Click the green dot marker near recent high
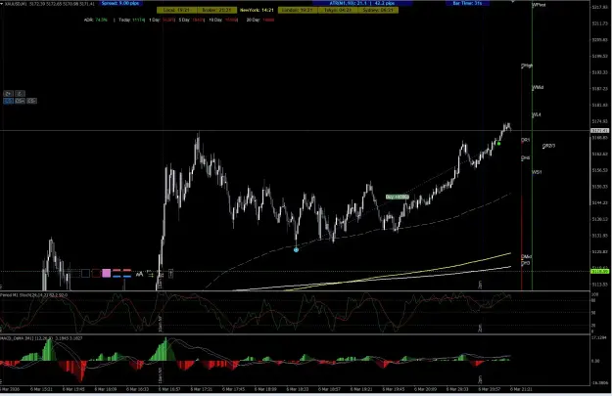This screenshot has width=612, height=396. coord(498,144)
